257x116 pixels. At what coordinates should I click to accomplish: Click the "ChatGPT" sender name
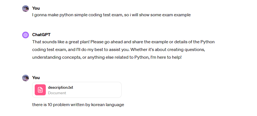[x=41, y=35]
